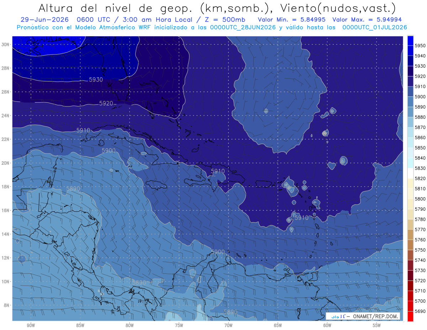Screen dimensions: 427x330
Task: Click the 5740 label in the color legend
Action: pos(420,260)
